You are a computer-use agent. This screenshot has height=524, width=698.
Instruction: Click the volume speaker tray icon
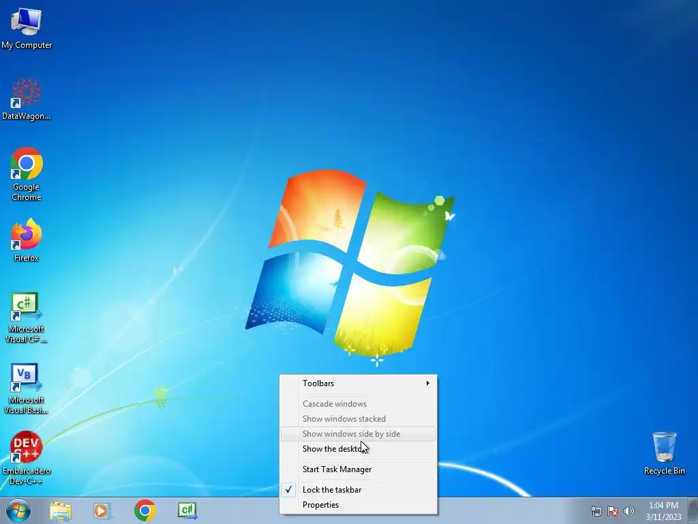click(x=628, y=511)
